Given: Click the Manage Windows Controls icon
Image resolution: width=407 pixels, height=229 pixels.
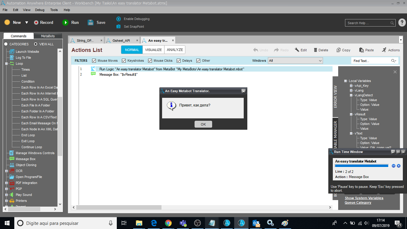Looking at the screenshot, I should 12,153.
